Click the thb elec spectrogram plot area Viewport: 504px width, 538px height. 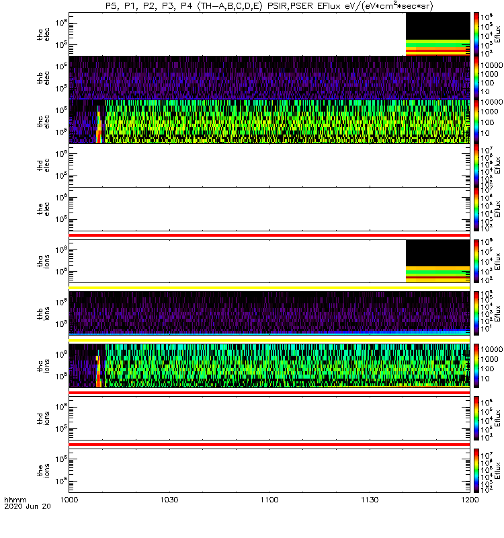click(x=269, y=78)
